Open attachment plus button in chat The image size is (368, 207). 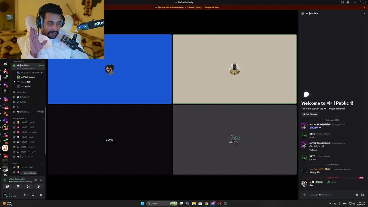304,195
